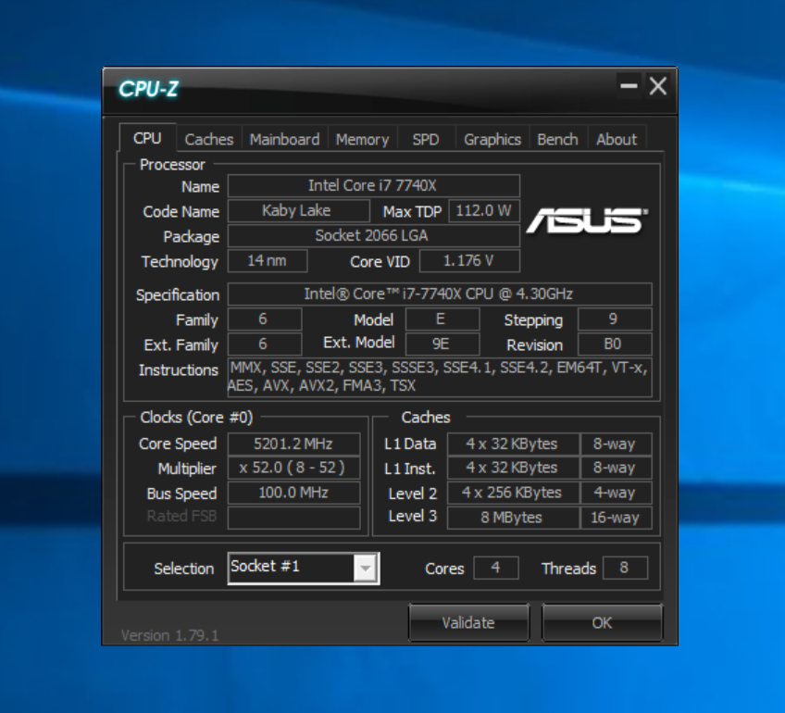Viewport: 785px width, 713px height.
Task: Click the Max TDP value 112.0 W
Action: [x=484, y=211]
